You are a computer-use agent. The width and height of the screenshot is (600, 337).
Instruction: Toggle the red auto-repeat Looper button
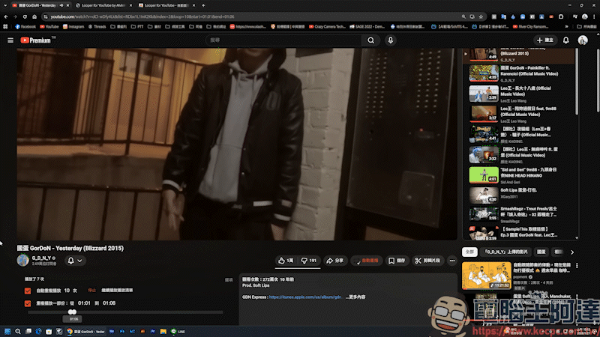(367, 261)
